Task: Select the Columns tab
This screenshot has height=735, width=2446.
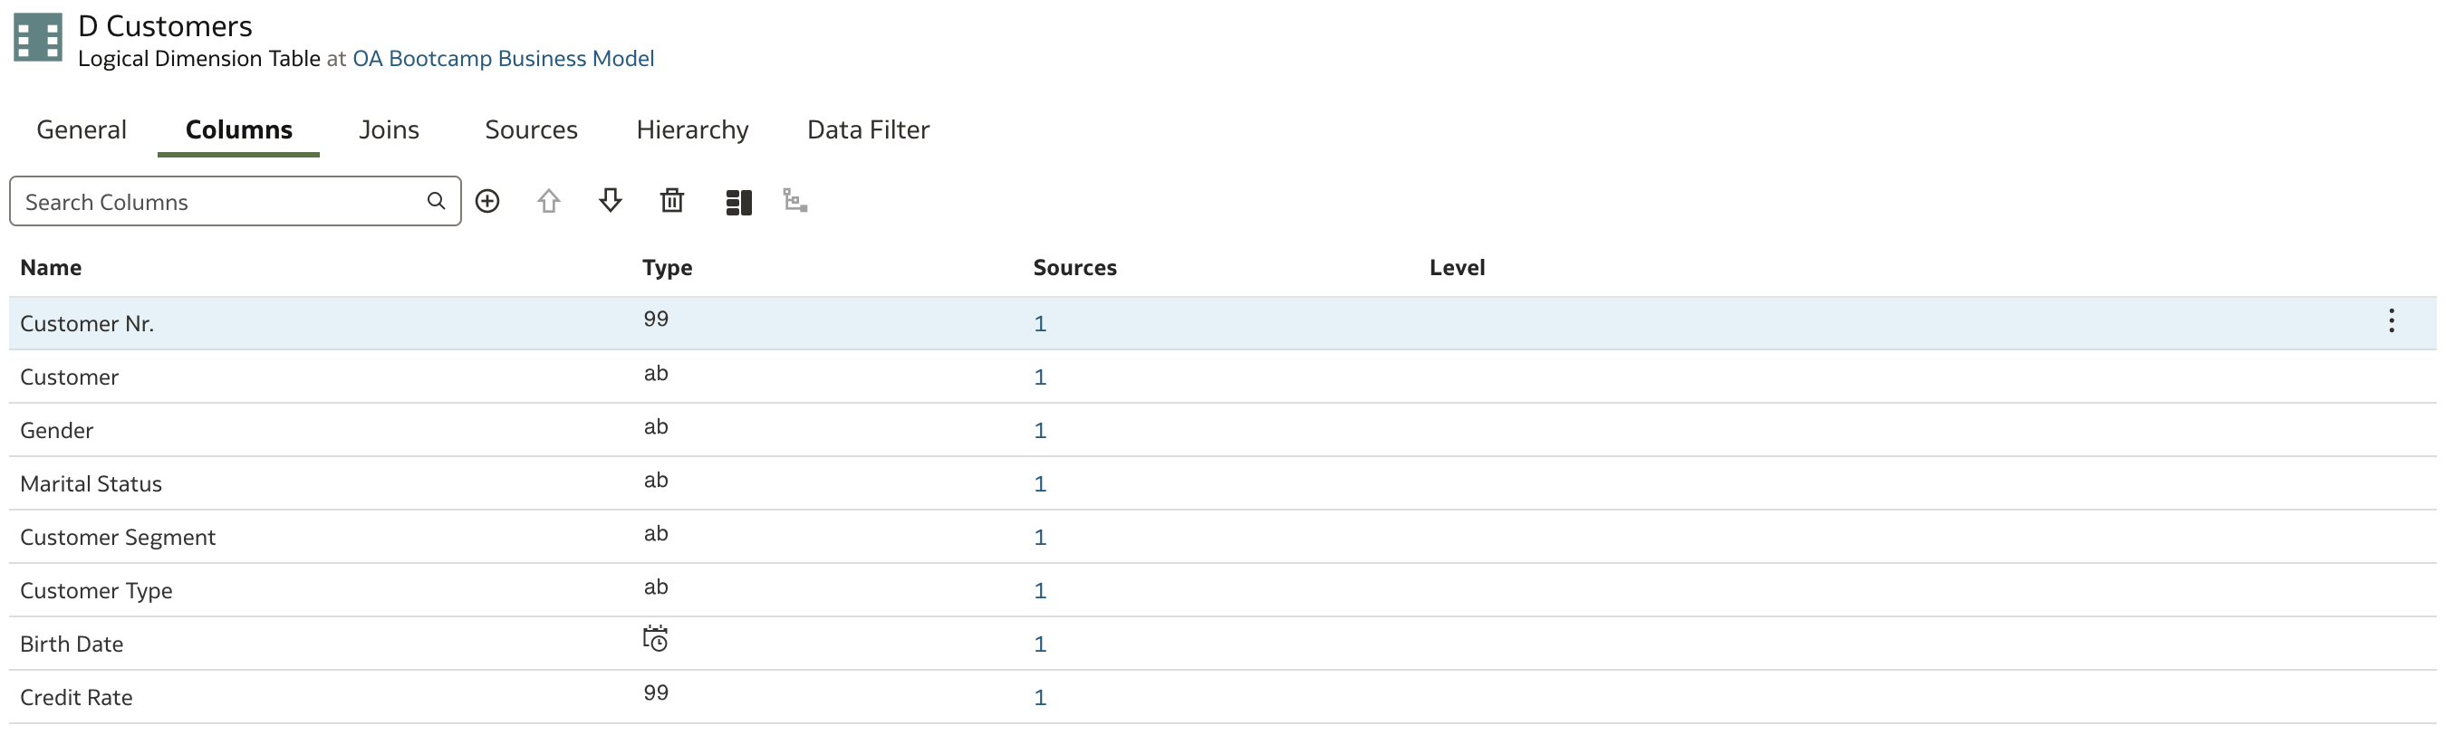Action: pyautogui.click(x=239, y=130)
